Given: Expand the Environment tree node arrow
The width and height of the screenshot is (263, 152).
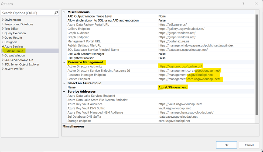Looking at the screenshot, I should pyautogui.click(x=3, y=20).
